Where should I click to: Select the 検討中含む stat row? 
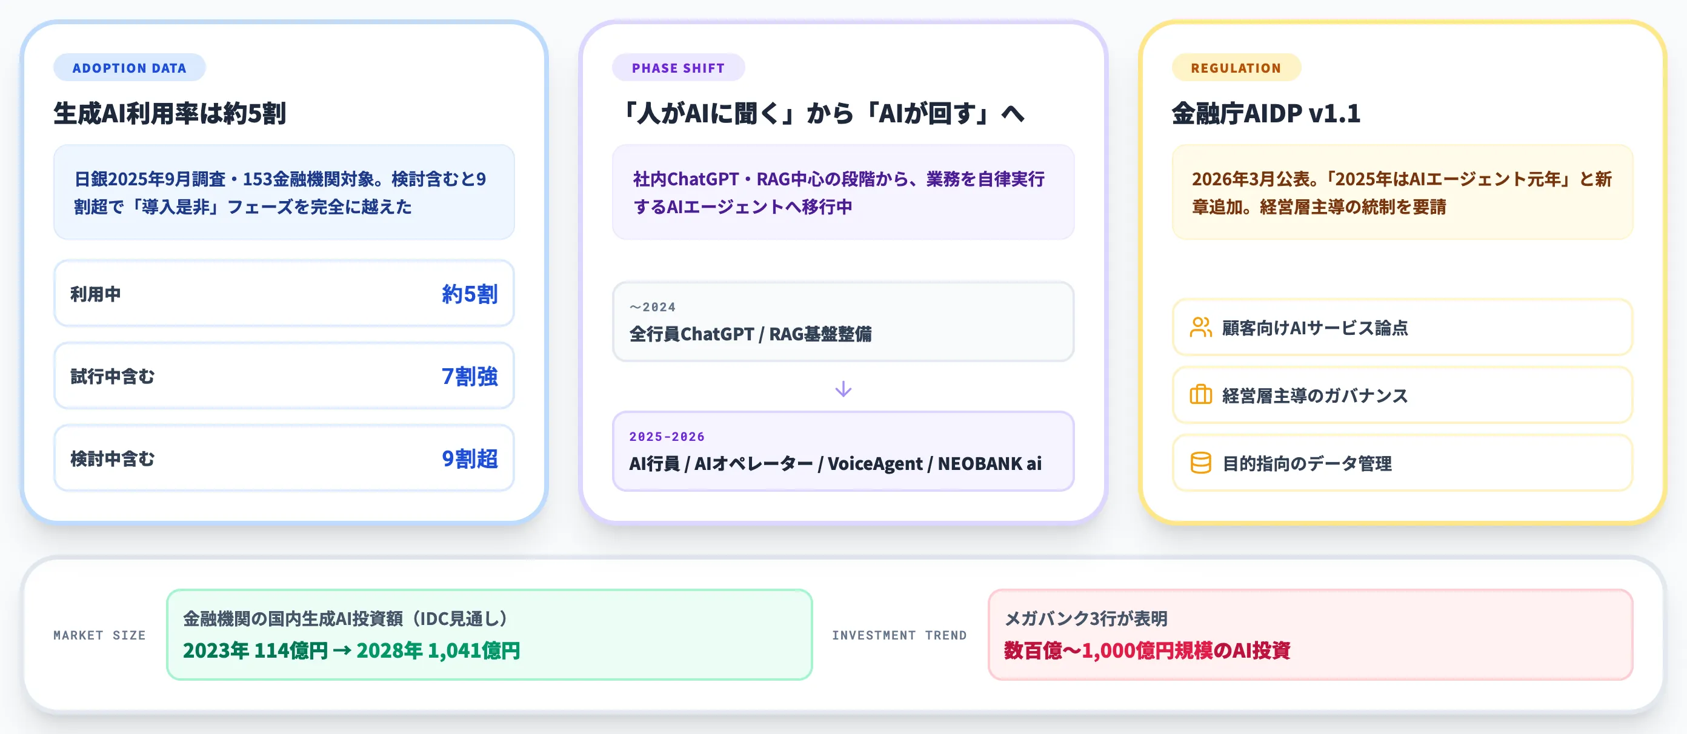click(x=284, y=458)
